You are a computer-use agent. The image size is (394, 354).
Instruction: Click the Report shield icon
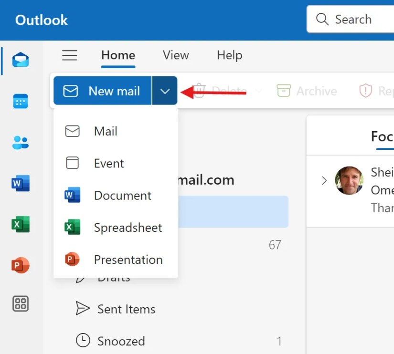pos(366,91)
